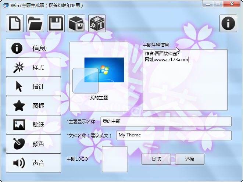Open the about info icon at the top right
Image resolution: width=243 pixels, height=182 pixels.
point(228,24)
